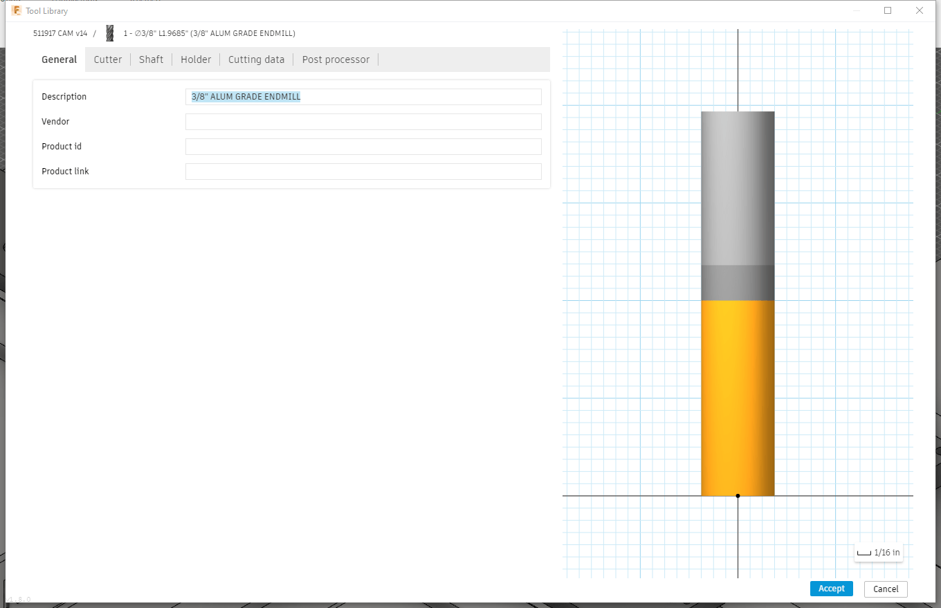Click inside the Description text field
Image resolution: width=941 pixels, height=608 pixels.
coord(363,96)
